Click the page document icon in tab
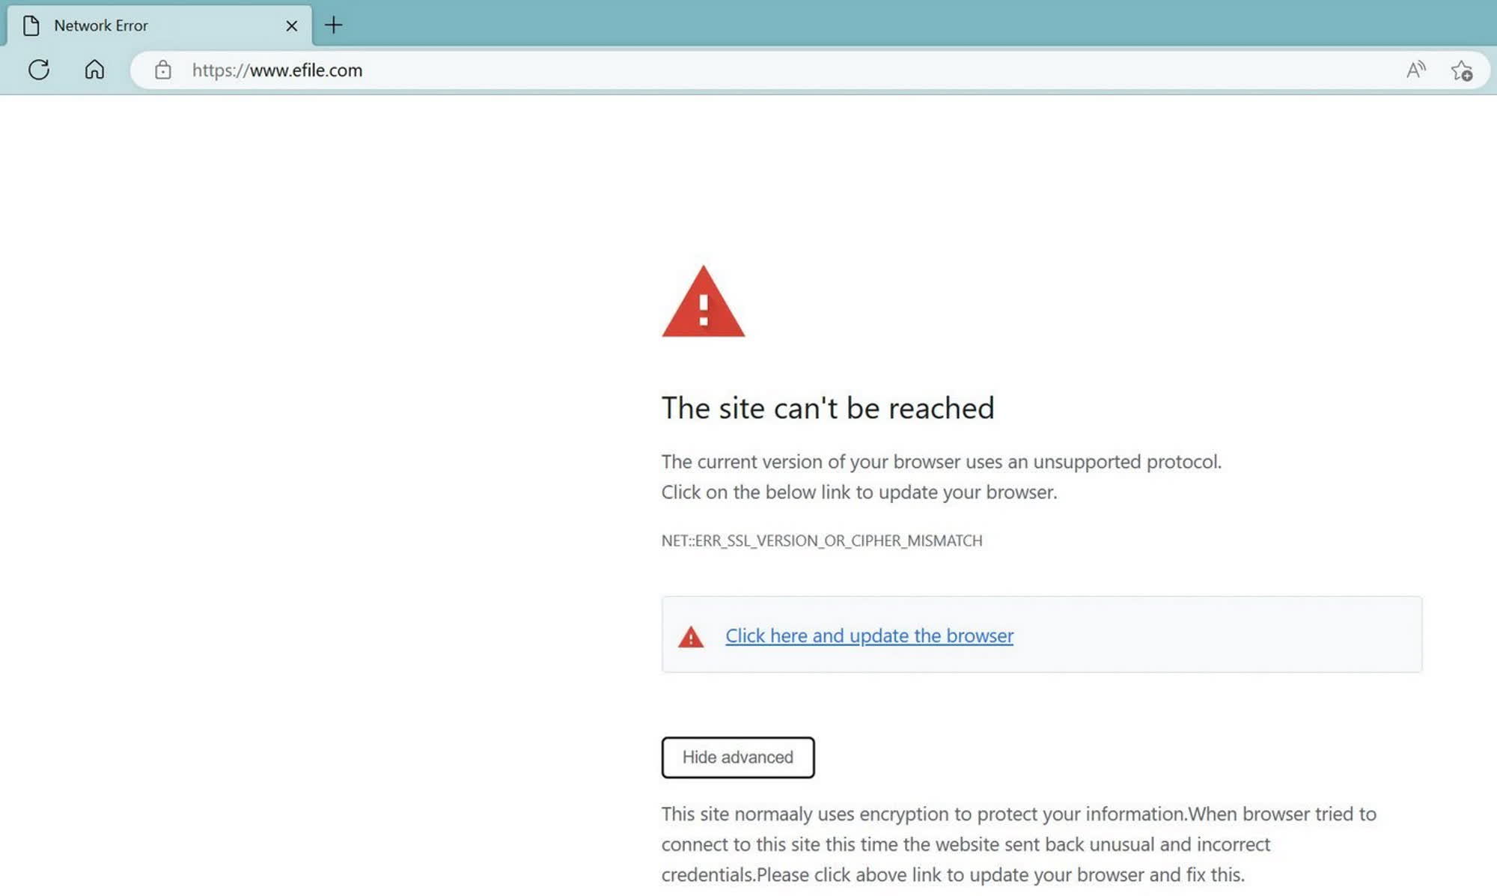Viewport: 1497px width, 896px height. 31,25
